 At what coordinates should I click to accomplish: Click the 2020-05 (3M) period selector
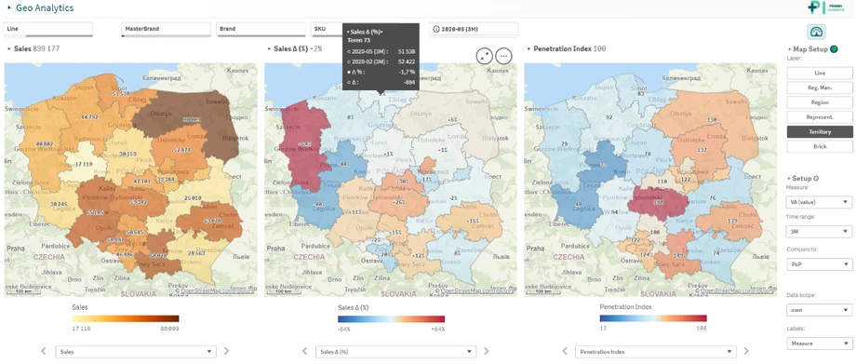pos(473,30)
